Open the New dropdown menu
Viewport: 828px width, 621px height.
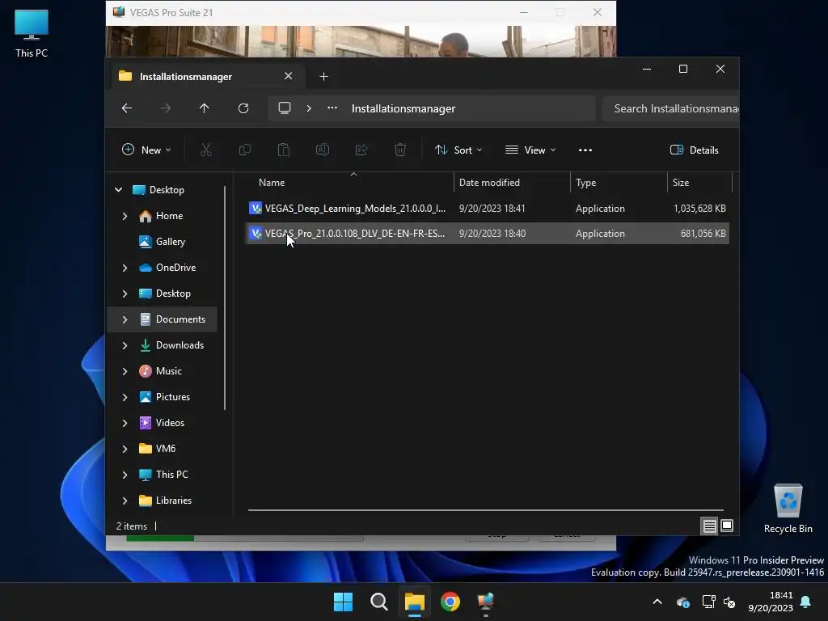pos(146,150)
